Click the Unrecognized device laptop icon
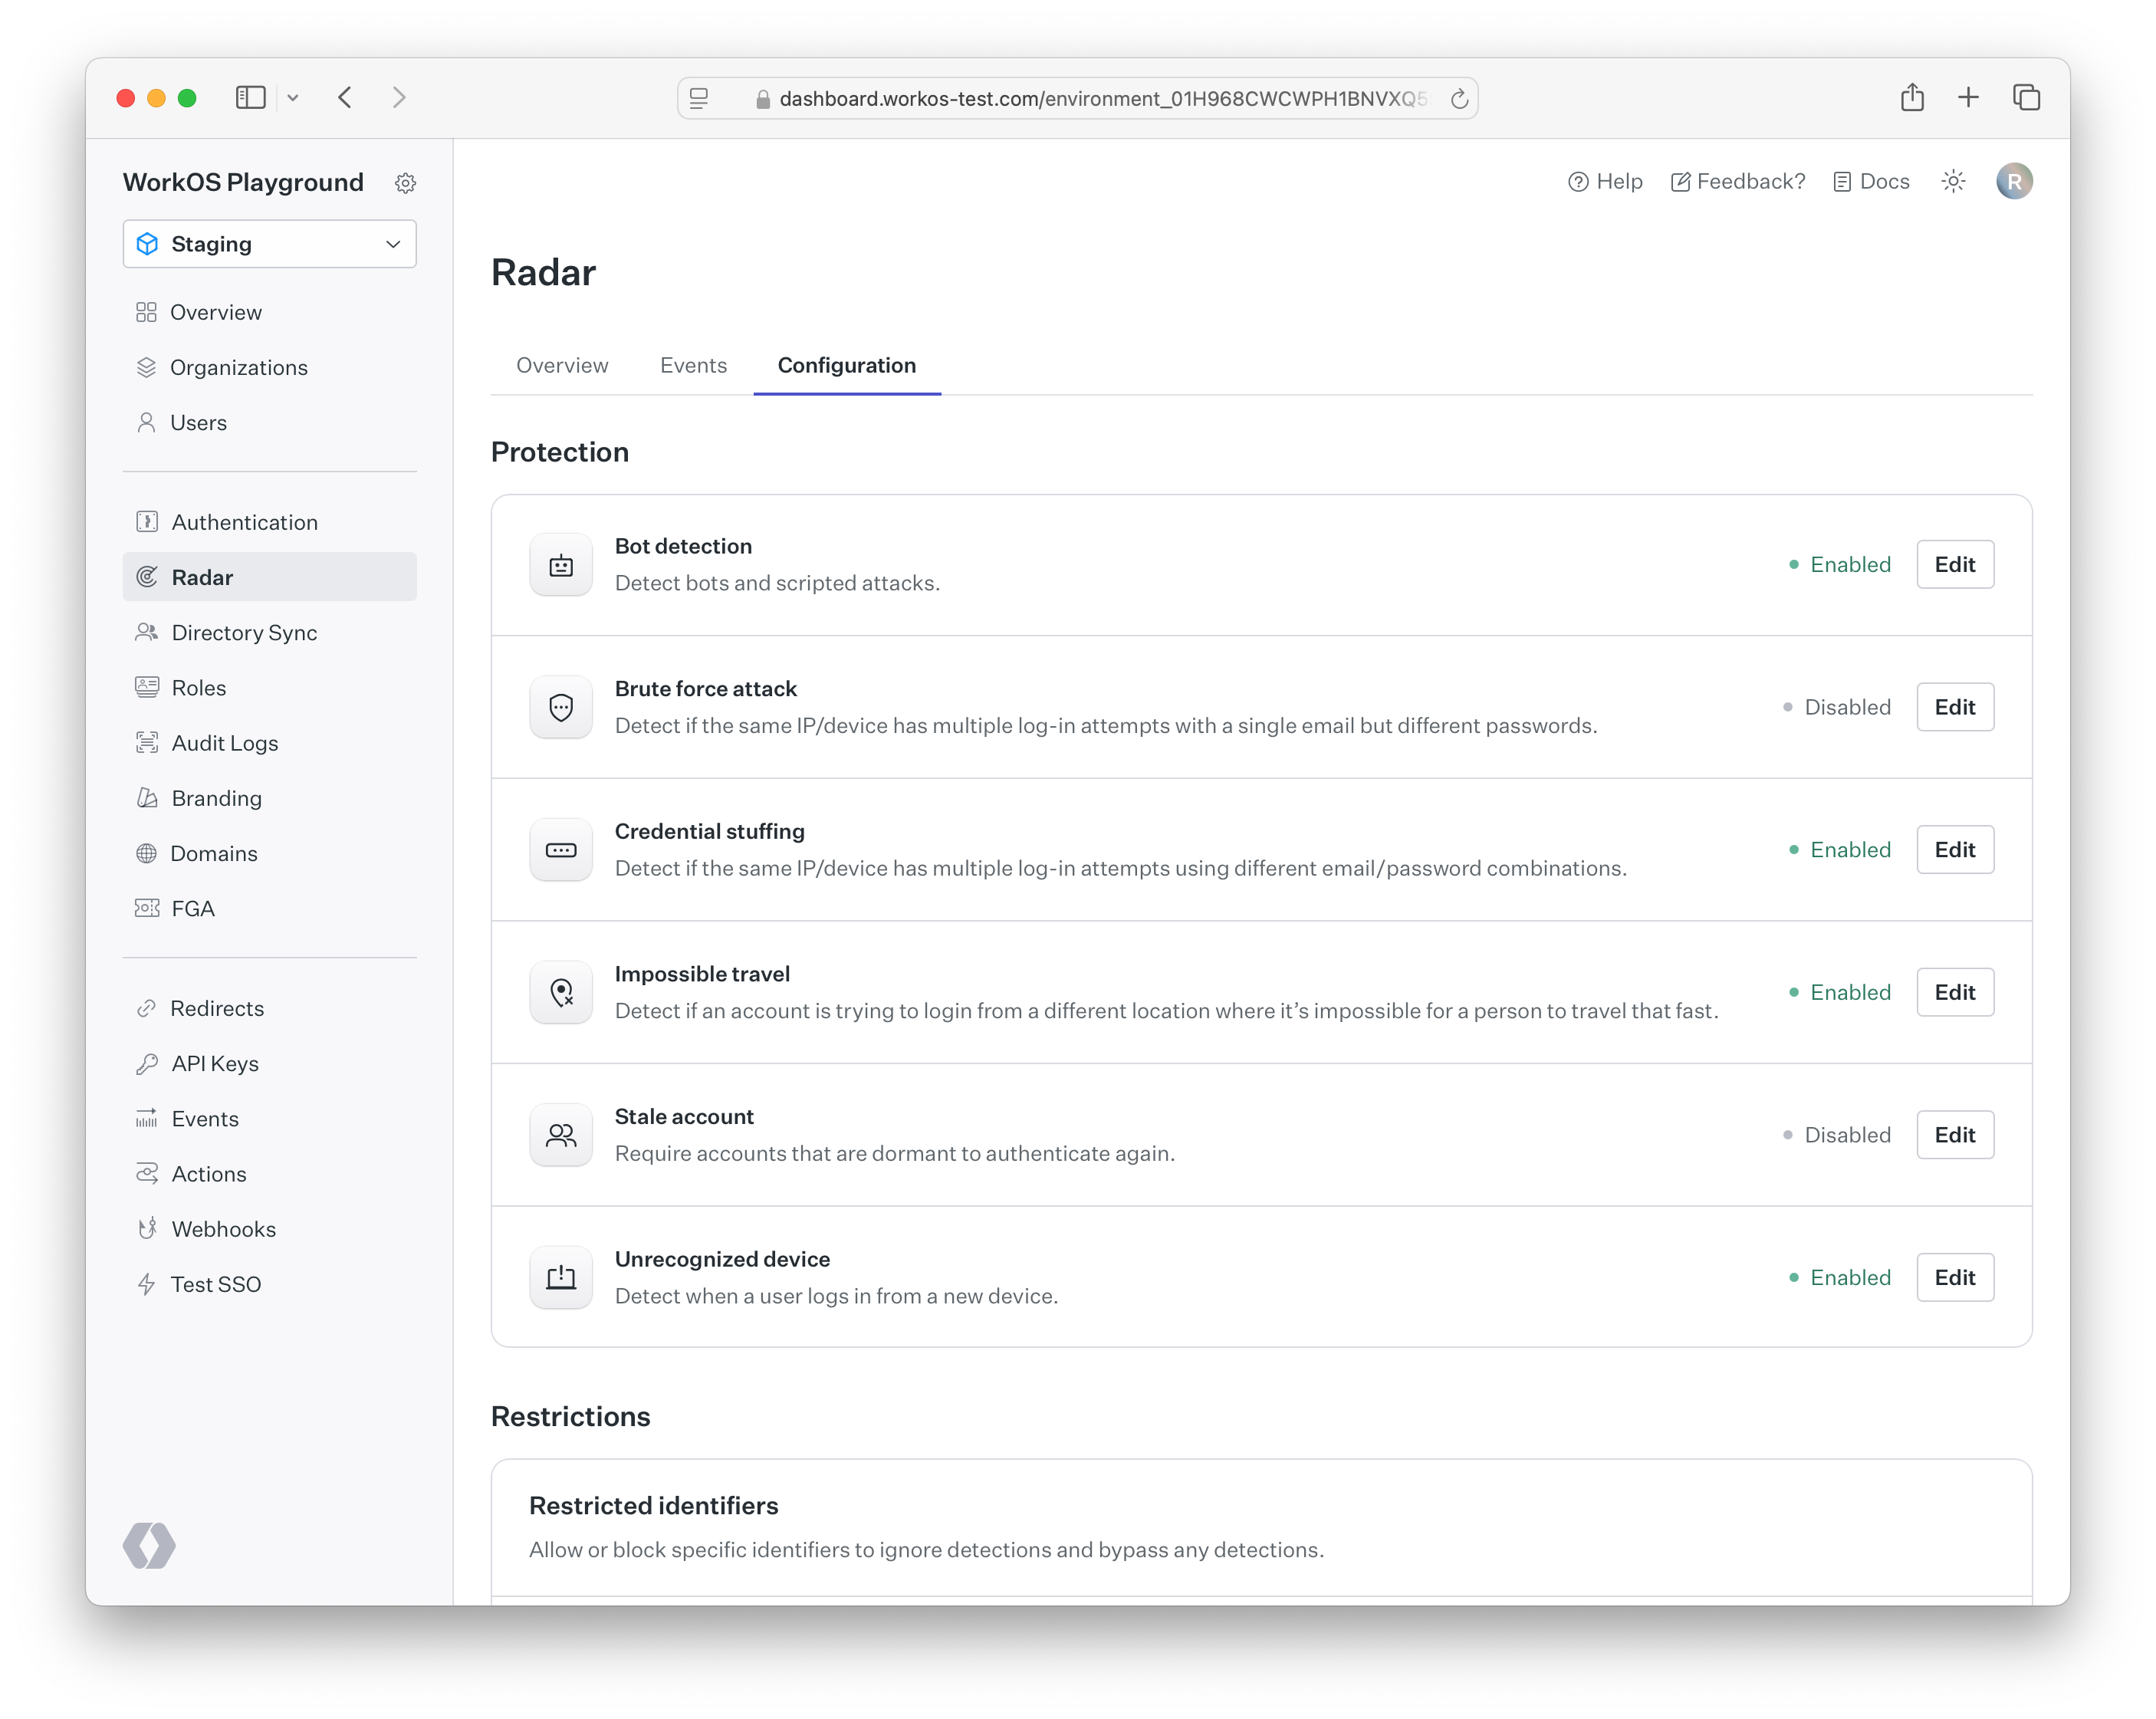 pos(561,1277)
